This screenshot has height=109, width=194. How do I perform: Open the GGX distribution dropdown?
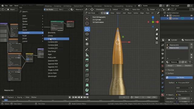pos(182,88)
